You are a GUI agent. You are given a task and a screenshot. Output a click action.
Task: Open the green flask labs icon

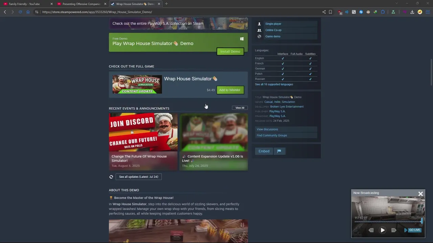coord(393,12)
